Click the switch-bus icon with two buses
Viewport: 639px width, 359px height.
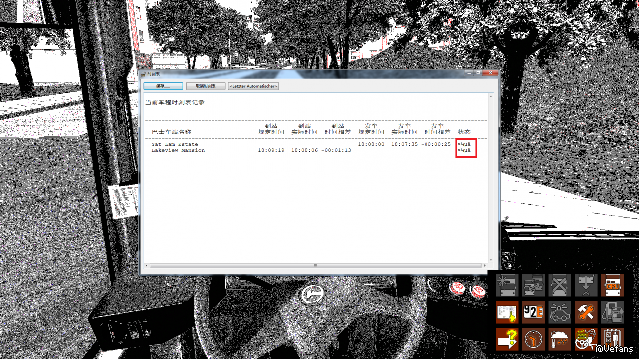coord(533,285)
